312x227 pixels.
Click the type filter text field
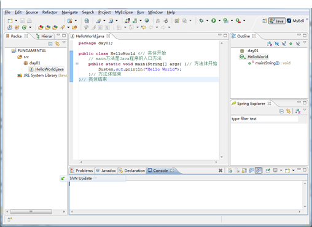[265, 119]
